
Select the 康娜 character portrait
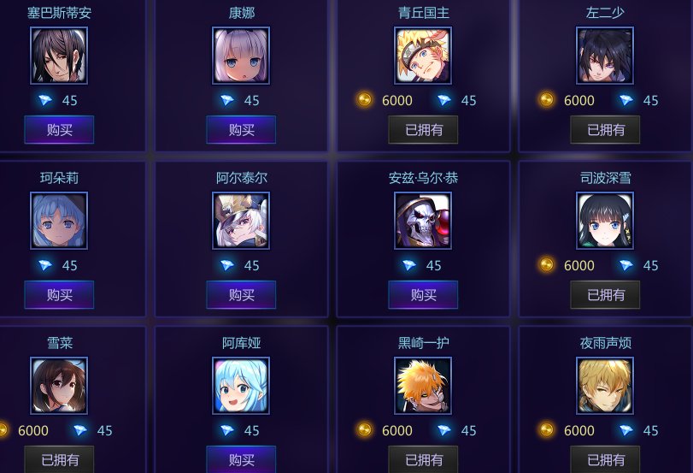click(x=241, y=56)
